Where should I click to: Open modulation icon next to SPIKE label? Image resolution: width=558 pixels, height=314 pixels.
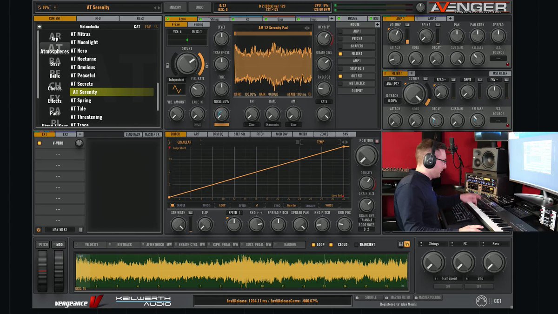coord(438,25)
